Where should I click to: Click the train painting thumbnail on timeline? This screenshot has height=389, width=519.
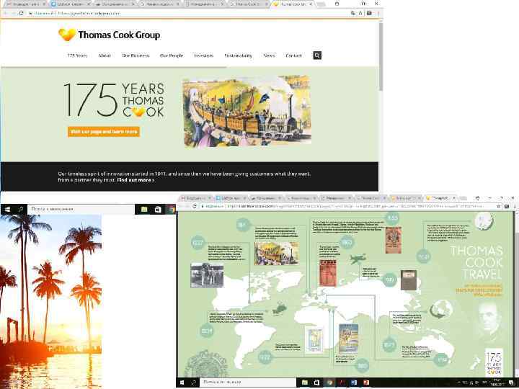[x=276, y=253]
